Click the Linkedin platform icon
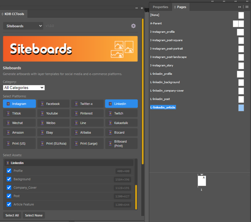The image size is (251, 222). click(x=110, y=104)
